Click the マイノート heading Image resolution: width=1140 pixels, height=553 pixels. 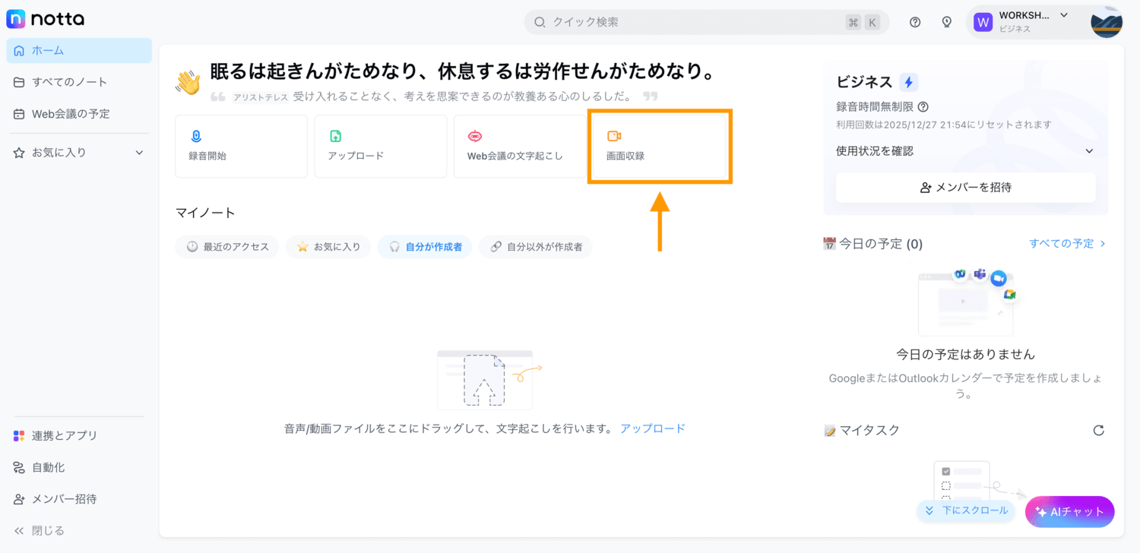pos(205,213)
